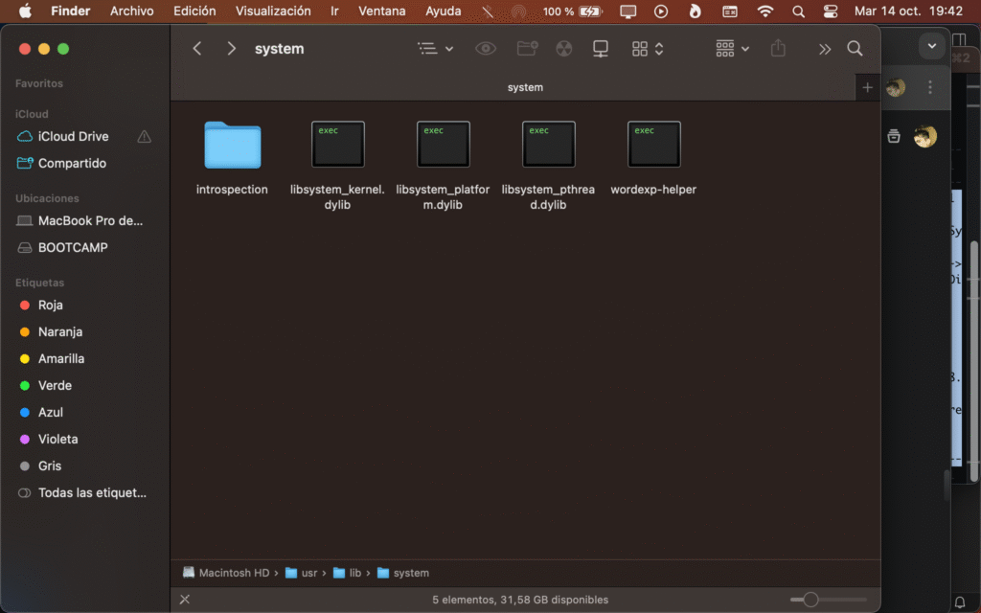This screenshot has height=613, width=981.
Task: Open the introspection folder
Action: click(x=232, y=145)
